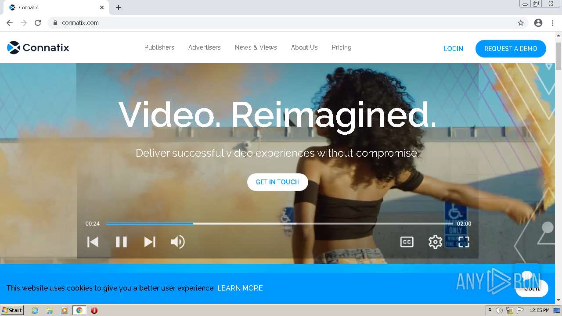Click Chrome taskbar icon
562x316 pixels.
click(79, 310)
